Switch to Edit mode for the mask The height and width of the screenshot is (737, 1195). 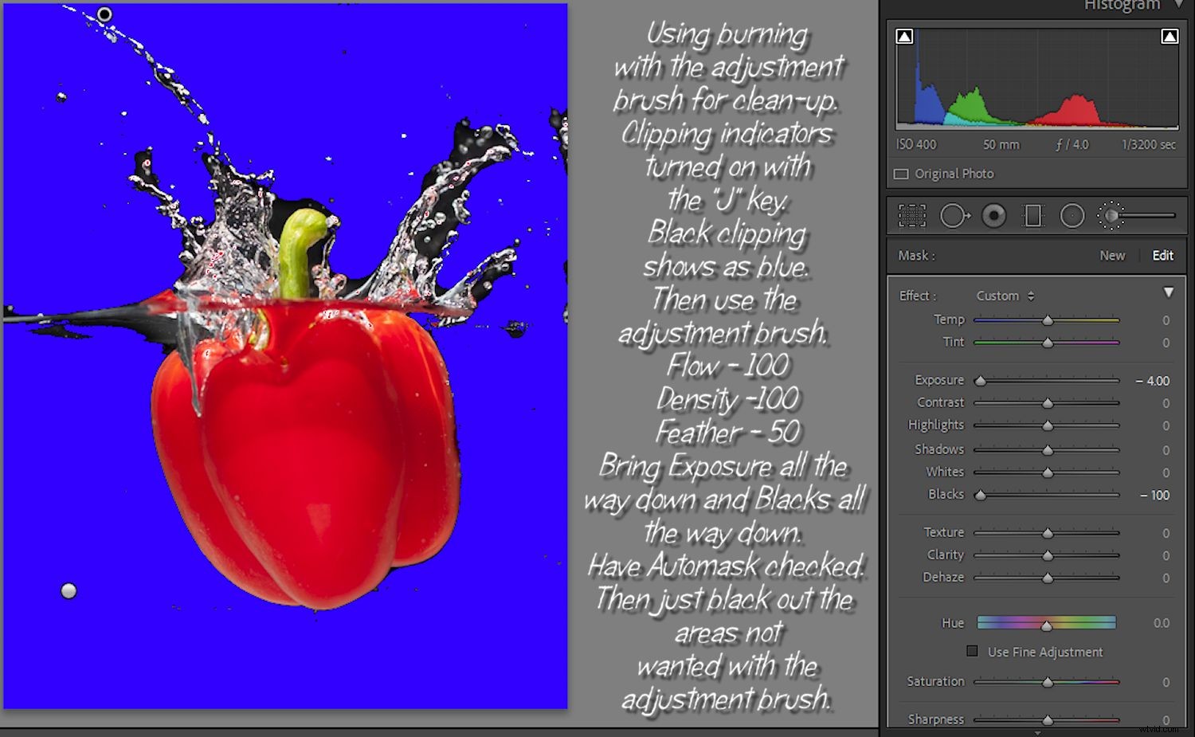click(1162, 255)
